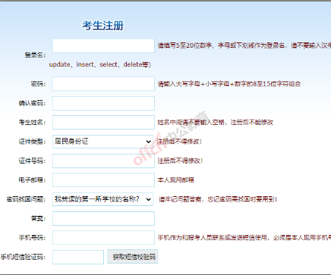Click the 手机短信验证码 input box
The image size is (331, 275).
(78, 257)
